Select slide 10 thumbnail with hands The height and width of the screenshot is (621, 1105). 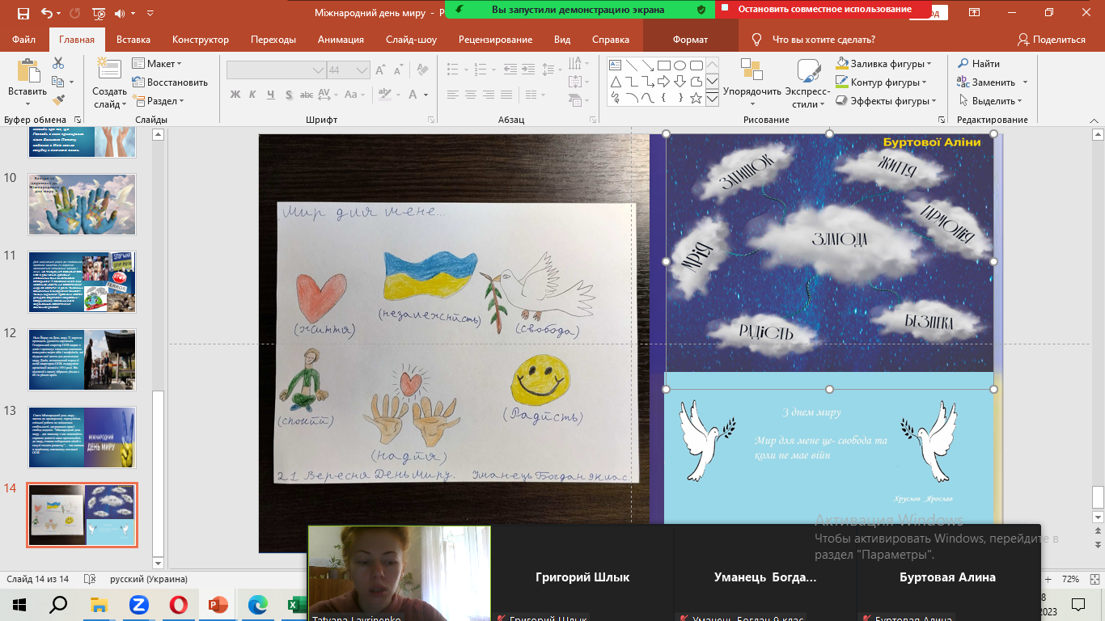[83, 205]
